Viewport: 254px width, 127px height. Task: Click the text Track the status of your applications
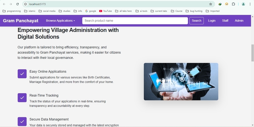point(67,103)
